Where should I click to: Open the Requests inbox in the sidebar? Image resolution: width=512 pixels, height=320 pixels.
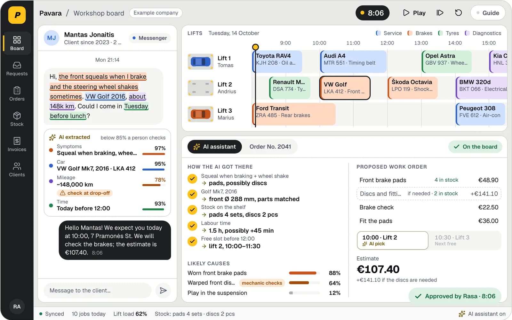pos(17,68)
